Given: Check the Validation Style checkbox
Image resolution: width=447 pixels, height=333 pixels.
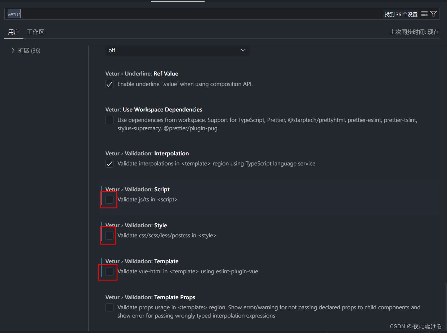Looking at the screenshot, I should coord(109,236).
